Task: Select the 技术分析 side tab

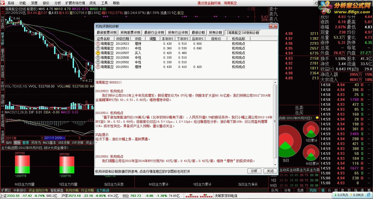Action: (x=2, y=38)
